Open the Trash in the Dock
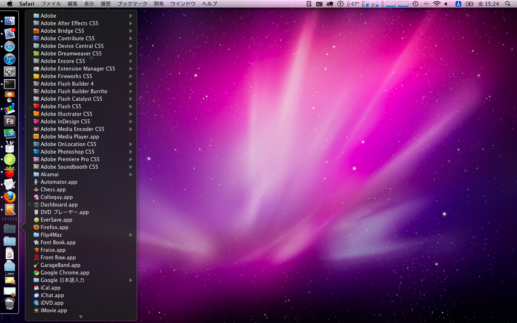 [x=9, y=304]
